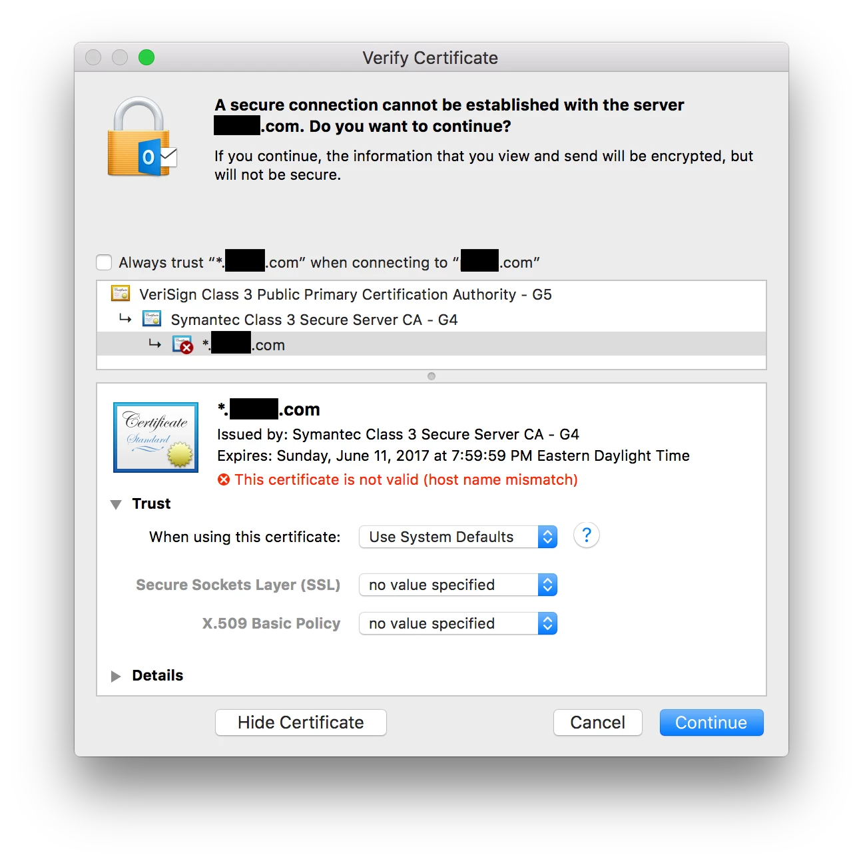The width and height of the screenshot is (863, 863).
Task: Click the host name mismatch warning text
Action: click(406, 479)
